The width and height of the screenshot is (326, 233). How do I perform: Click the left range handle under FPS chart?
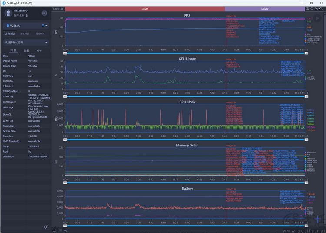[x=65, y=53]
